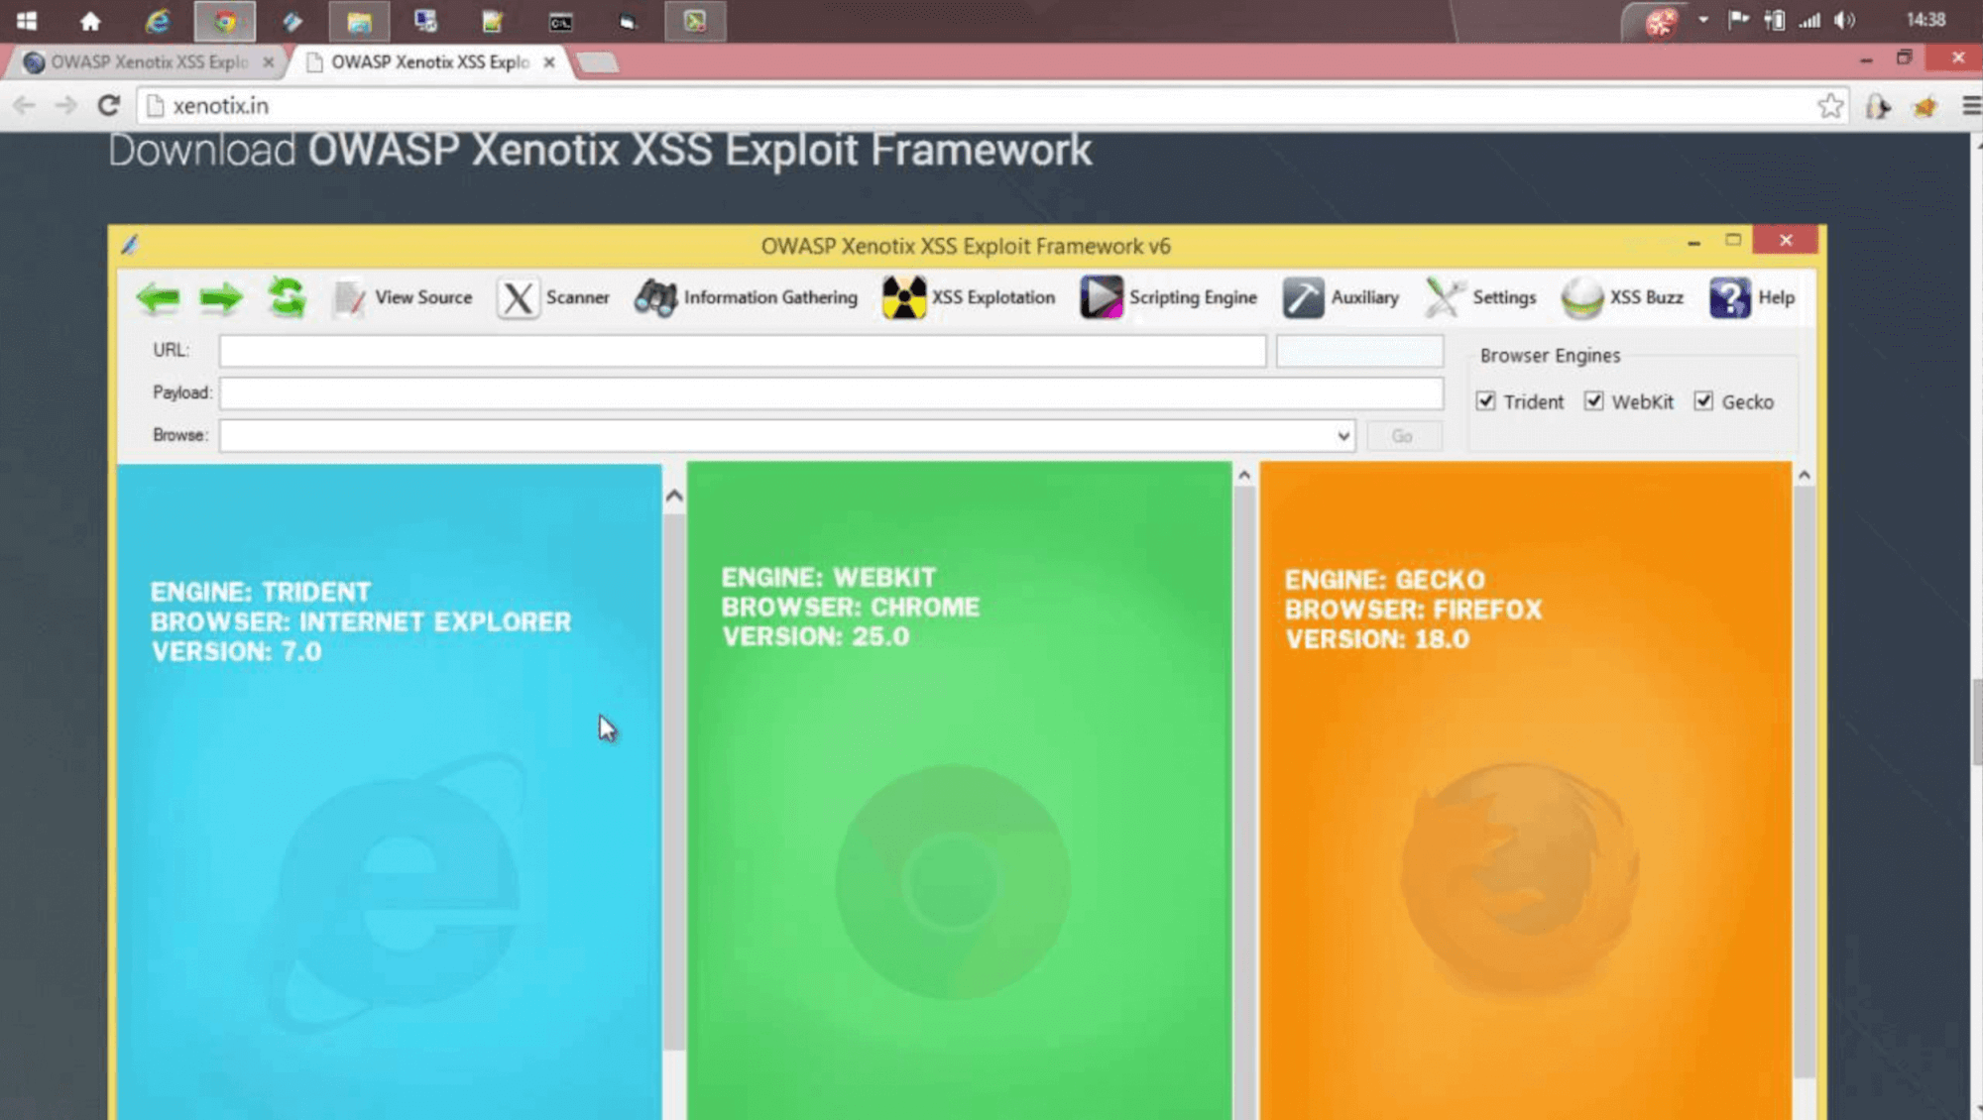Close the active OWASP Xenotix browser tab

pyautogui.click(x=549, y=61)
